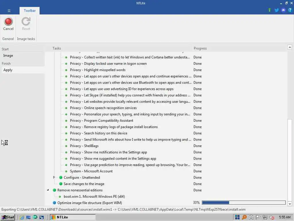Click the status dot beside Privacy - Highlight misspelled words
The height and width of the screenshot is (221, 294).
click(66, 70)
